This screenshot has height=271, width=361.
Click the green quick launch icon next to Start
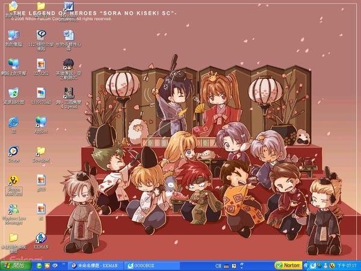point(39,266)
